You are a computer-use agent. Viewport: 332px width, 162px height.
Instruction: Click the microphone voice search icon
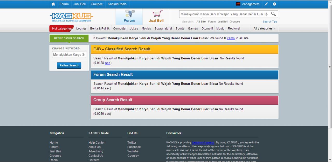[x=266, y=14]
